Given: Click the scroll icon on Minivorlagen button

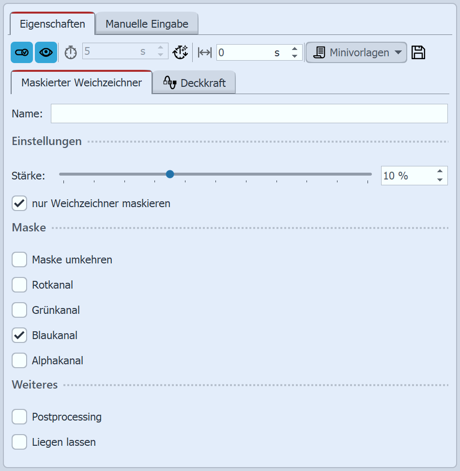Looking at the screenshot, I should click(x=319, y=52).
